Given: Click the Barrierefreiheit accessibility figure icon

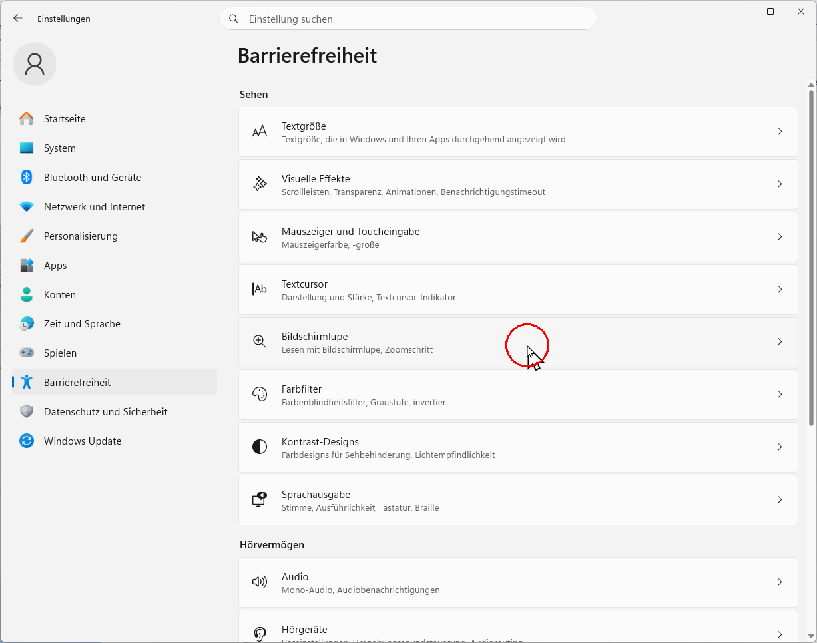Looking at the screenshot, I should click(27, 383).
